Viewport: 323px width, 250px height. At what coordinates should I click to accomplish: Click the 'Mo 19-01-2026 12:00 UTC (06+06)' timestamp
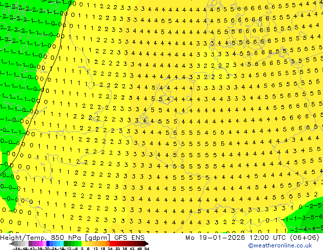point(252,238)
